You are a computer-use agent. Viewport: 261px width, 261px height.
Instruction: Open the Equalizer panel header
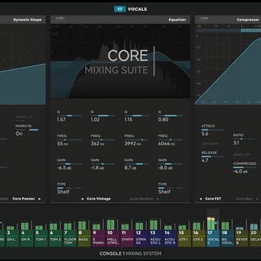120,20
